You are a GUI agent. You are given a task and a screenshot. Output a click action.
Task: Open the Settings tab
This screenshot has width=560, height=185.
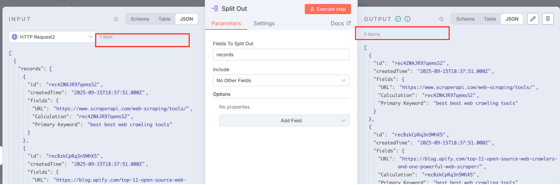click(x=264, y=23)
